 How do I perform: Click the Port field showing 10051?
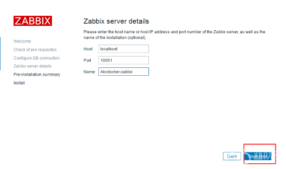tap(124, 60)
